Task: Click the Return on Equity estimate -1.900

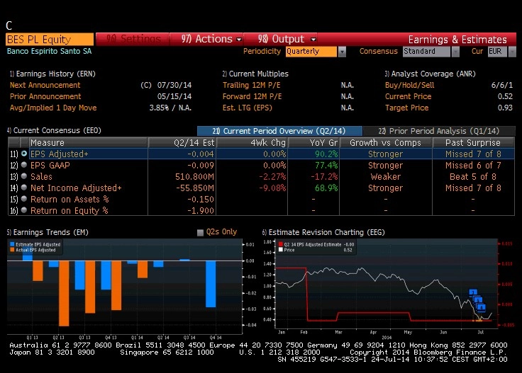Action: click(201, 210)
